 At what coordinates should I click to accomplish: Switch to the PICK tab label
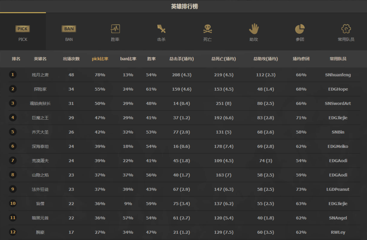point(23,39)
